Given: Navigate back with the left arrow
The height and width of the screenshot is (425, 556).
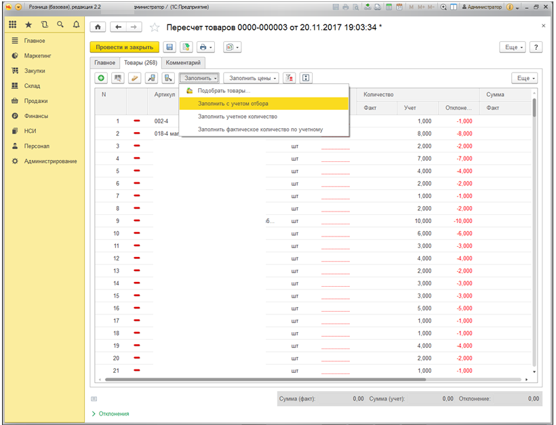Looking at the screenshot, I should 119,27.
